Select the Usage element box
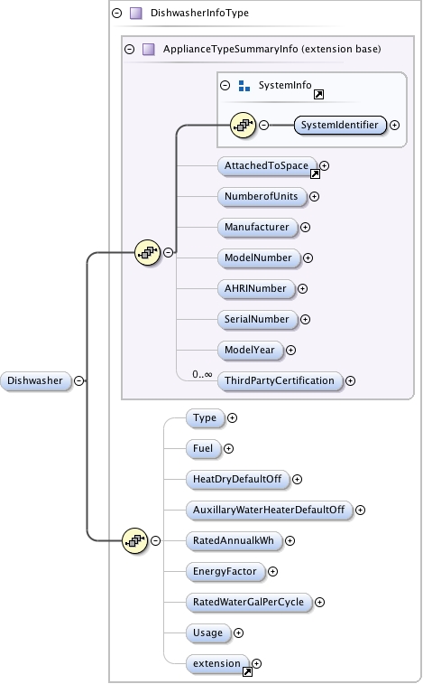The image size is (423, 684). pos(208,633)
